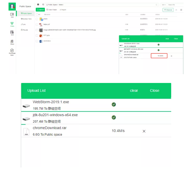The image size is (188, 175).
Task: Refresh the folder via path bar icon
Action: [156, 5]
